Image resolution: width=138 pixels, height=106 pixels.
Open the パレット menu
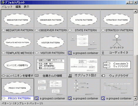(x=7, y=7)
